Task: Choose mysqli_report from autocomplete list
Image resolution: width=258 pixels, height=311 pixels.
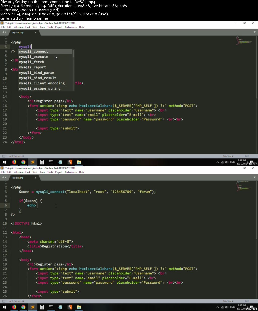Action: pyautogui.click(x=45, y=67)
